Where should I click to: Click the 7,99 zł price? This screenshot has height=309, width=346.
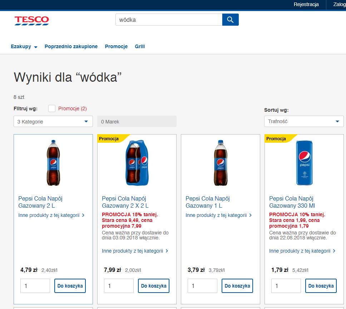(113, 270)
